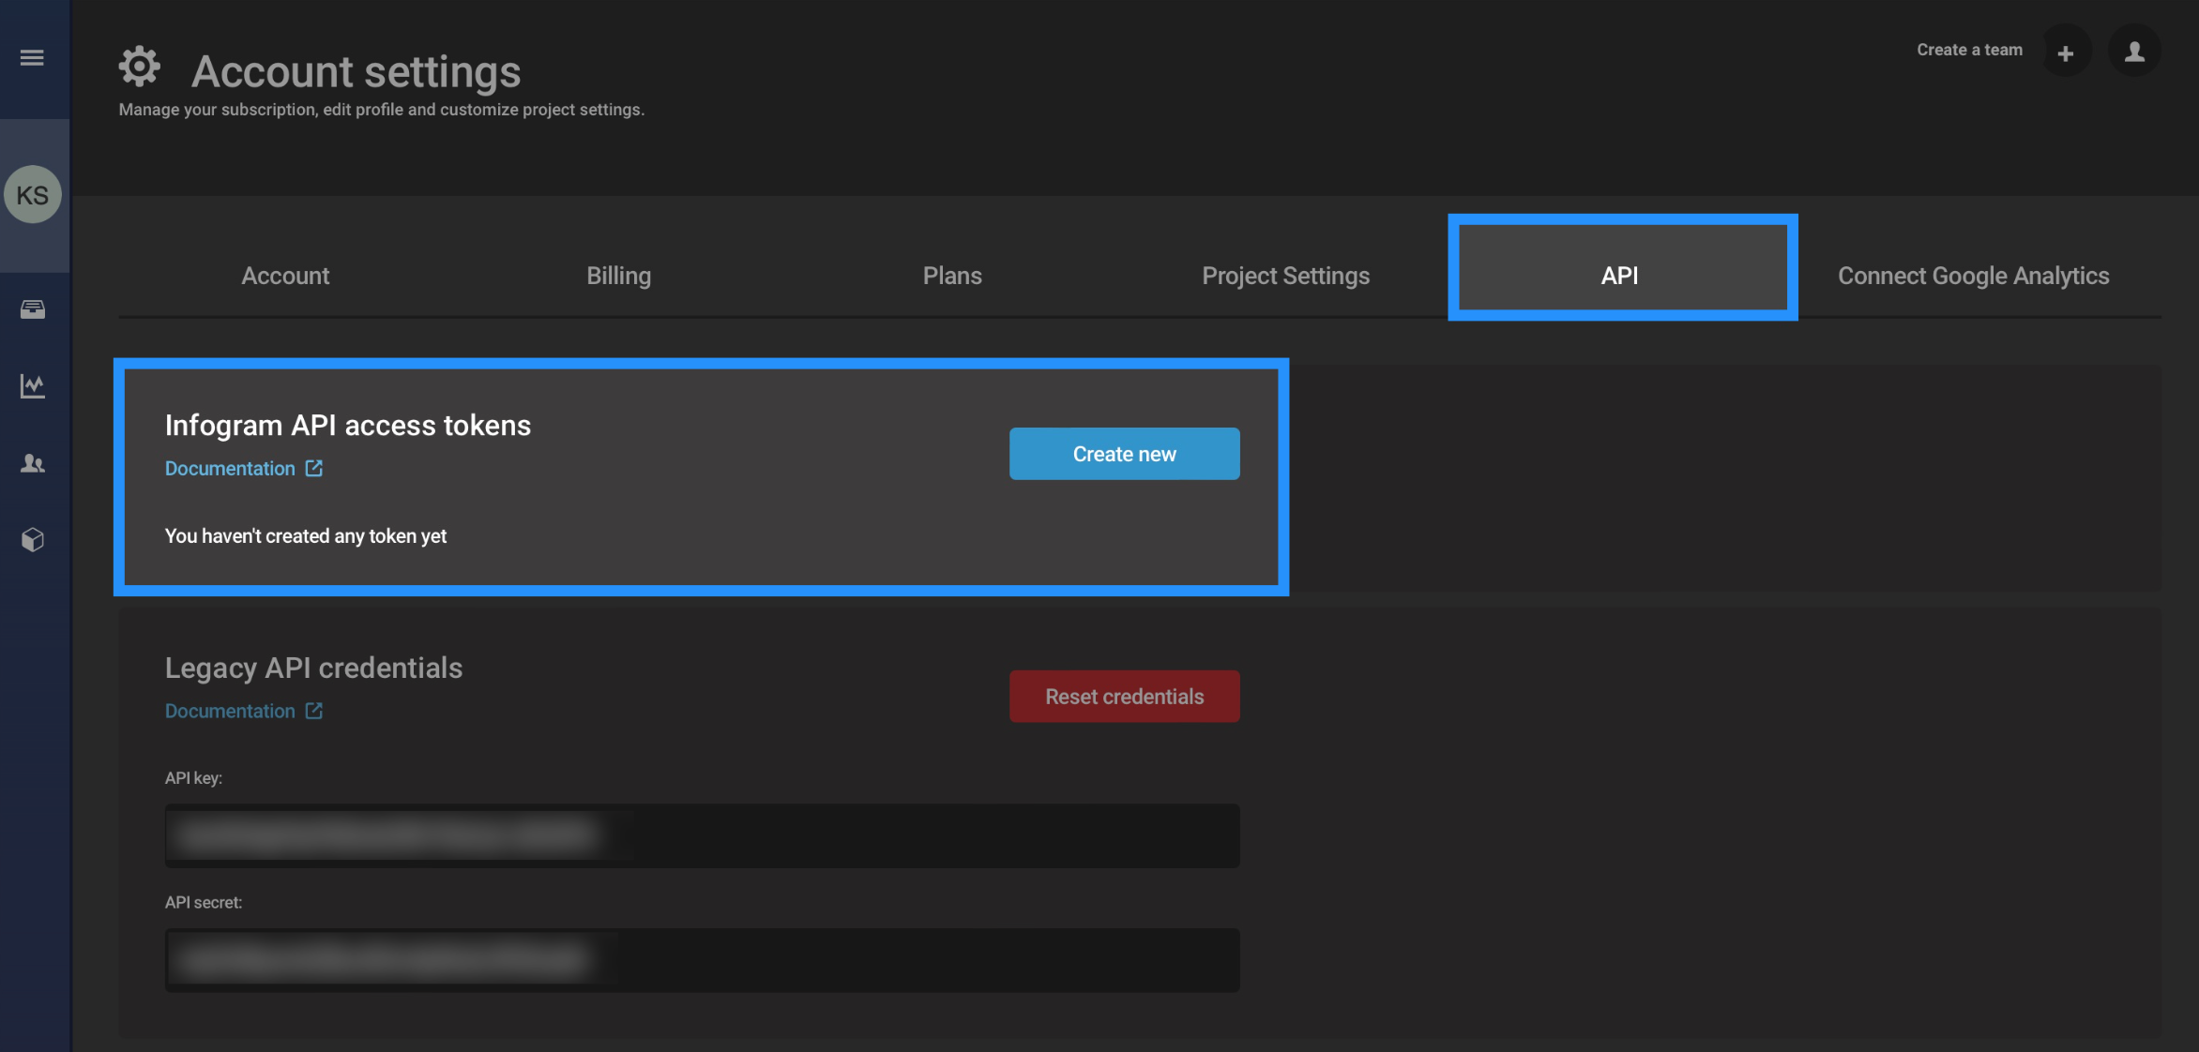Select the Project Settings tab
The height and width of the screenshot is (1052, 2199).
click(x=1284, y=275)
